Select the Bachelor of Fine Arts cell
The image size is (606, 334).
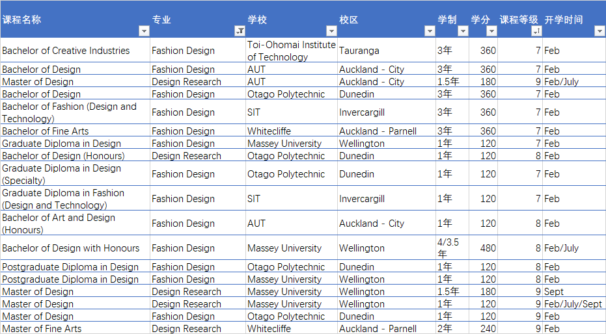(x=75, y=131)
